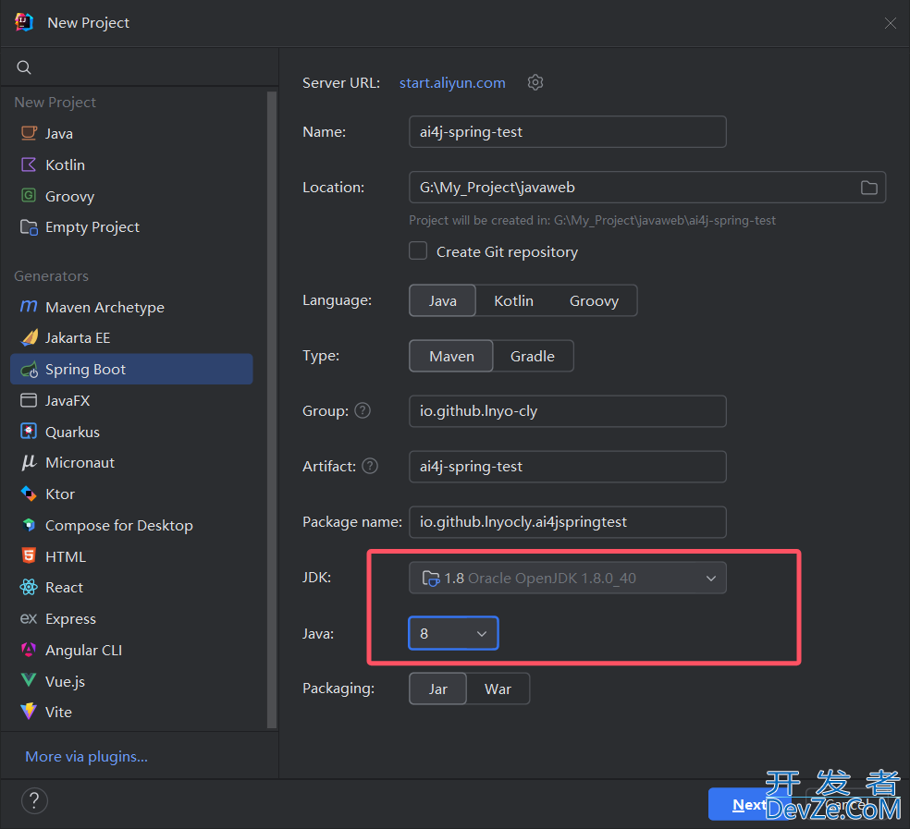Click the Micronaut mu icon
Image resolution: width=910 pixels, height=829 pixels.
coord(29,462)
